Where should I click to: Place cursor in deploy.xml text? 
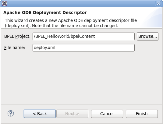pos(44,48)
